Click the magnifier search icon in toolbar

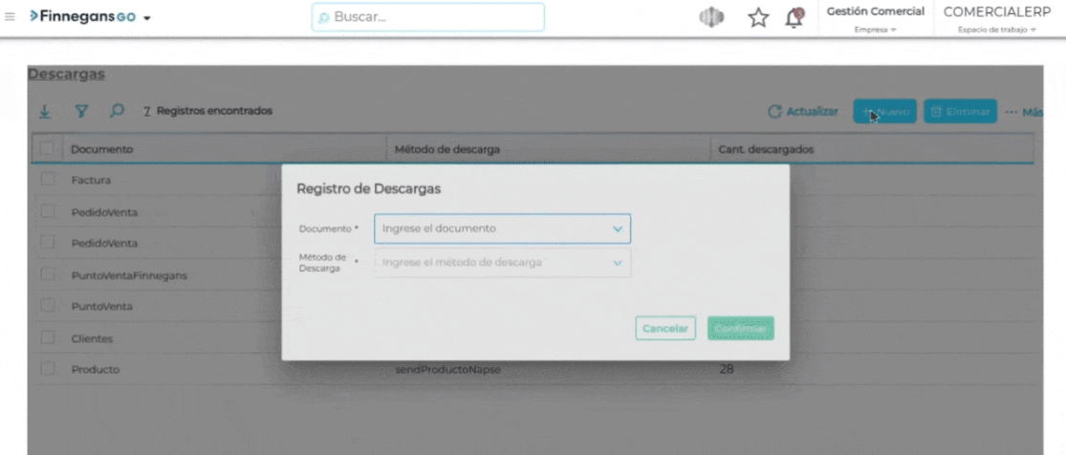click(117, 112)
